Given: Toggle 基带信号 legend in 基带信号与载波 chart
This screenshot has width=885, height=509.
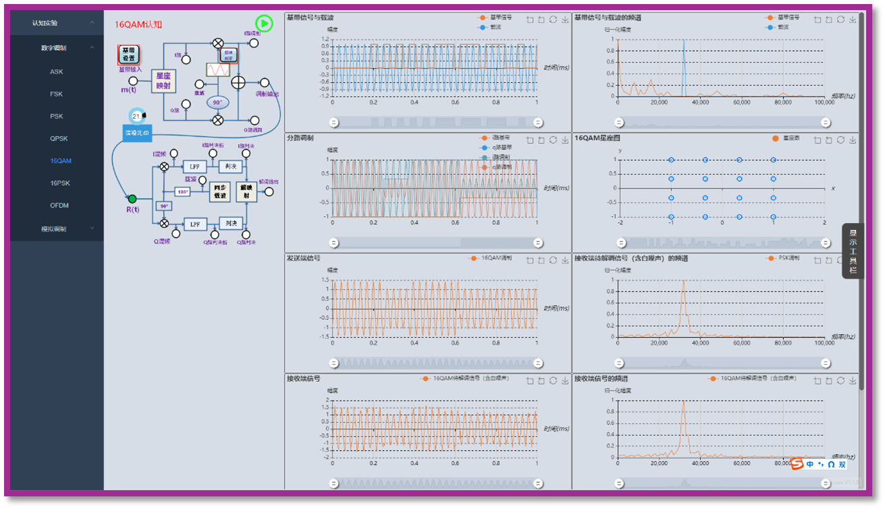Looking at the screenshot, I should 494,18.
